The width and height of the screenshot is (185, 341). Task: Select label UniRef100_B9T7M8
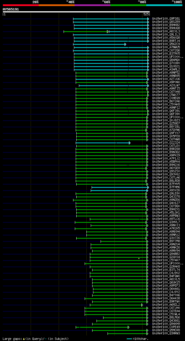166,241
